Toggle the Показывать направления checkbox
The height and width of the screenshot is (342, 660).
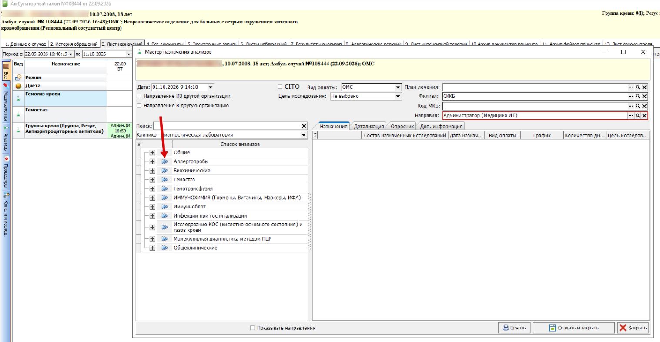click(x=253, y=328)
